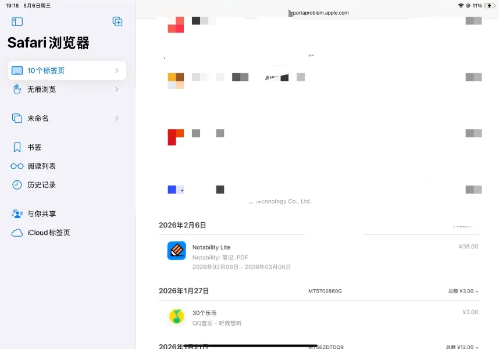Open the Notability Lite purchase entry
This screenshot has height=349, width=499.
tap(319, 257)
